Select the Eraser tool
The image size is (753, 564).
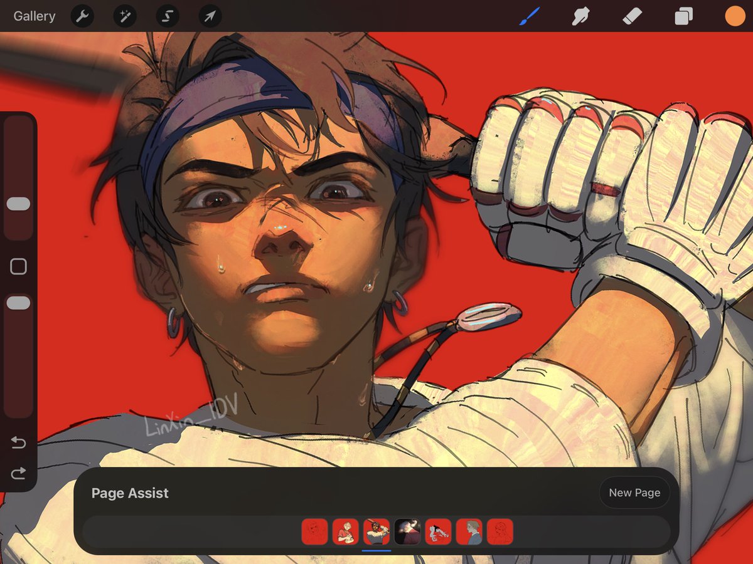pos(632,16)
